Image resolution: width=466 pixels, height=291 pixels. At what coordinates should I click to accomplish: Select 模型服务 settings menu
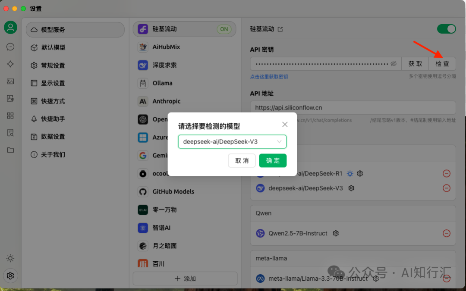[75, 30]
